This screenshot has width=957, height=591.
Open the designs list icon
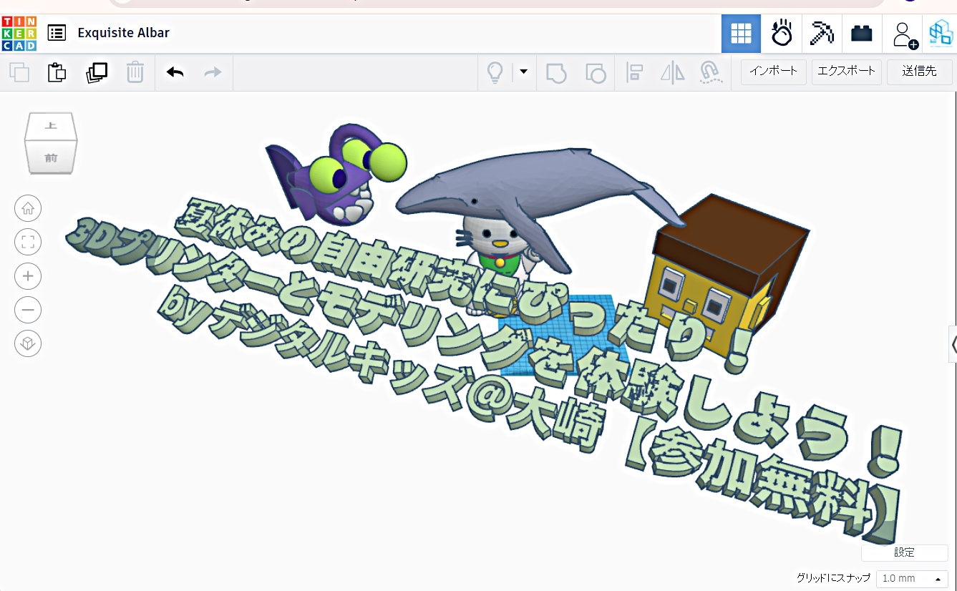pos(57,33)
